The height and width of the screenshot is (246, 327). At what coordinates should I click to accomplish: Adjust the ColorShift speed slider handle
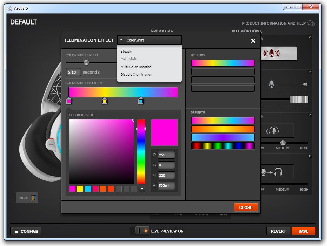pyautogui.click(x=86, y=62)
